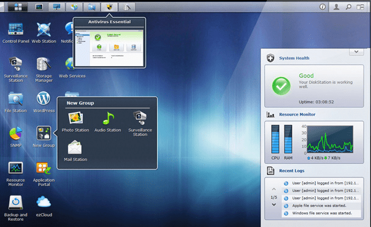Switch to Package Center in the taskbar

pos(74,7)
